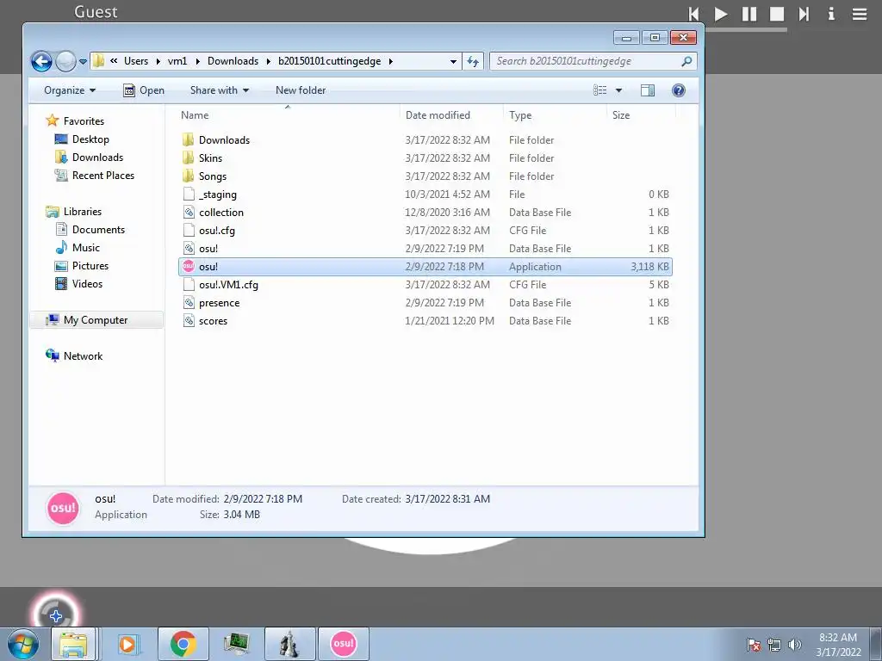Click Downloads in the address breadcrumb
This screenshot has height=661, width=882.
click(x=233, y=61)
